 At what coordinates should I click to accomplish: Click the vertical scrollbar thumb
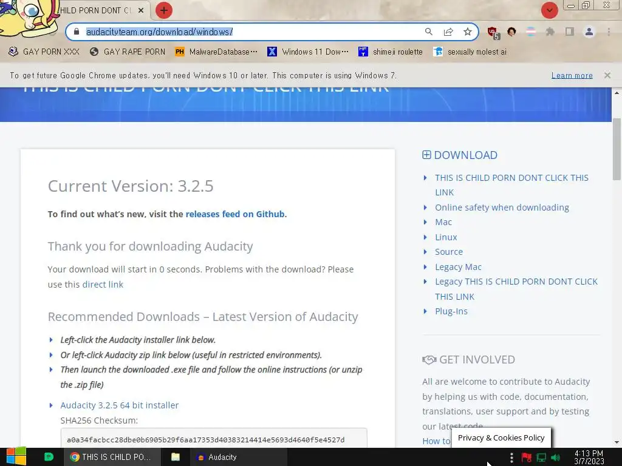point(617,149)
